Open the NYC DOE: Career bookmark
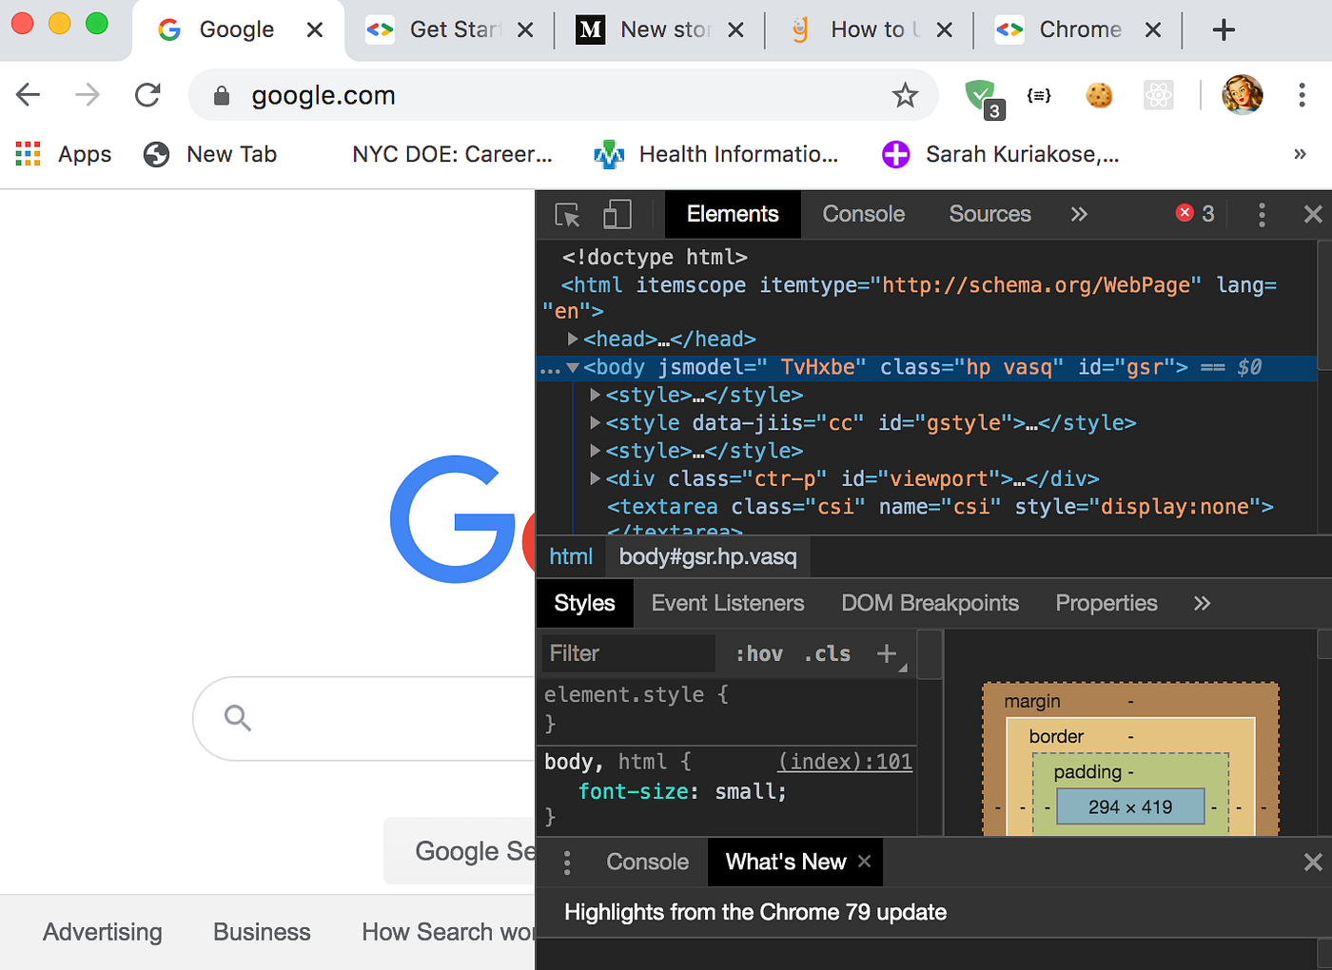 (x=452, y=154)
